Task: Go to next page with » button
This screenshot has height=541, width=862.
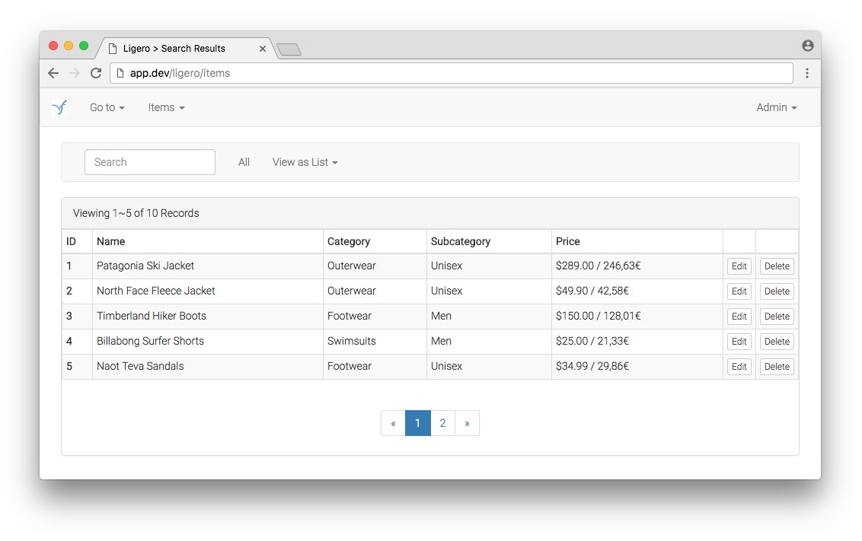Action: [468, 423]
